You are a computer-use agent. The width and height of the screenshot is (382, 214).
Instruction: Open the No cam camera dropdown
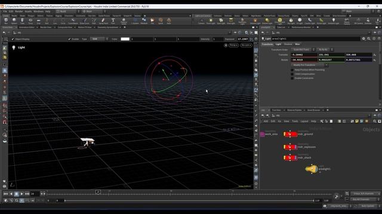pyautogui.click(x=246, y=45)
